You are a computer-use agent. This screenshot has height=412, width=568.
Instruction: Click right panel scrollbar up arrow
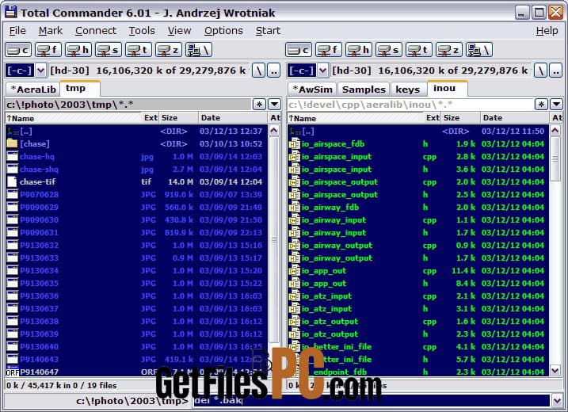[x=555, y=131]
